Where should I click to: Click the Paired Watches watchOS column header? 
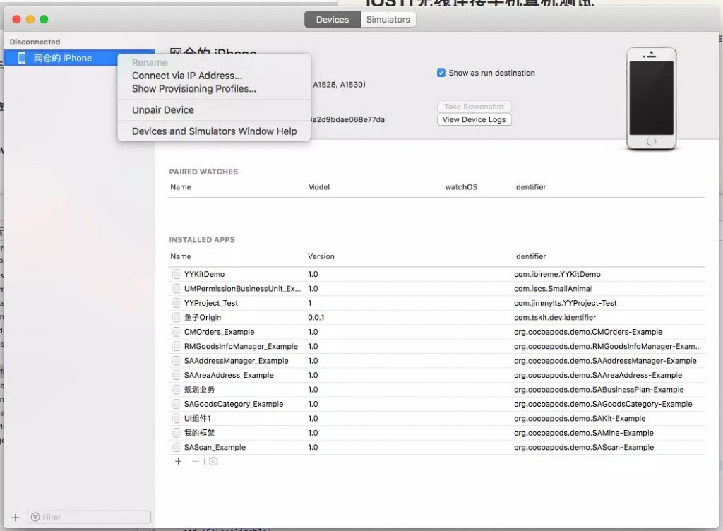461,186
